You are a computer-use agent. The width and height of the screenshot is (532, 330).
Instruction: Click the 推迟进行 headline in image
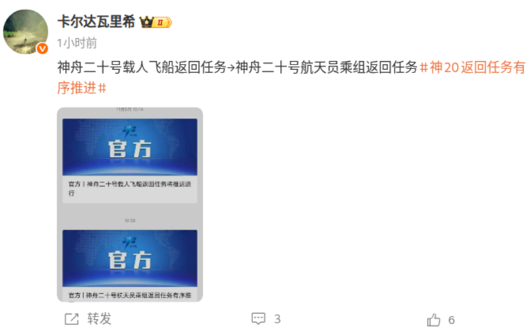[130, 189]
